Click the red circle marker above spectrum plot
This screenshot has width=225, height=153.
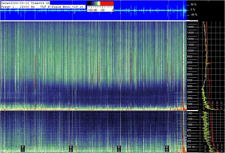[x=209, y=1]
